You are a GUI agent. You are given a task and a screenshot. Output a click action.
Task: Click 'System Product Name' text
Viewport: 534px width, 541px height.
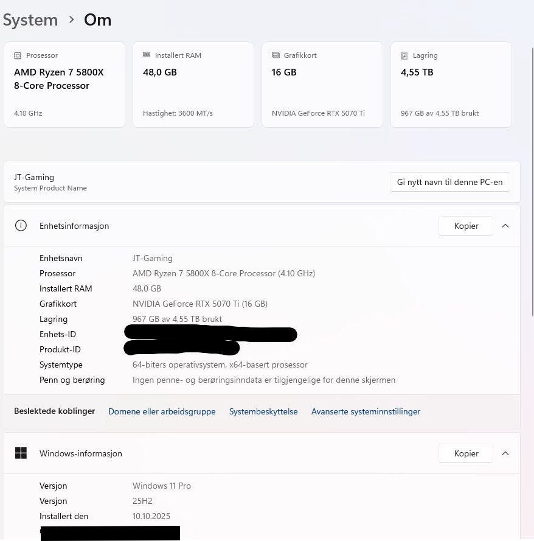50,188
